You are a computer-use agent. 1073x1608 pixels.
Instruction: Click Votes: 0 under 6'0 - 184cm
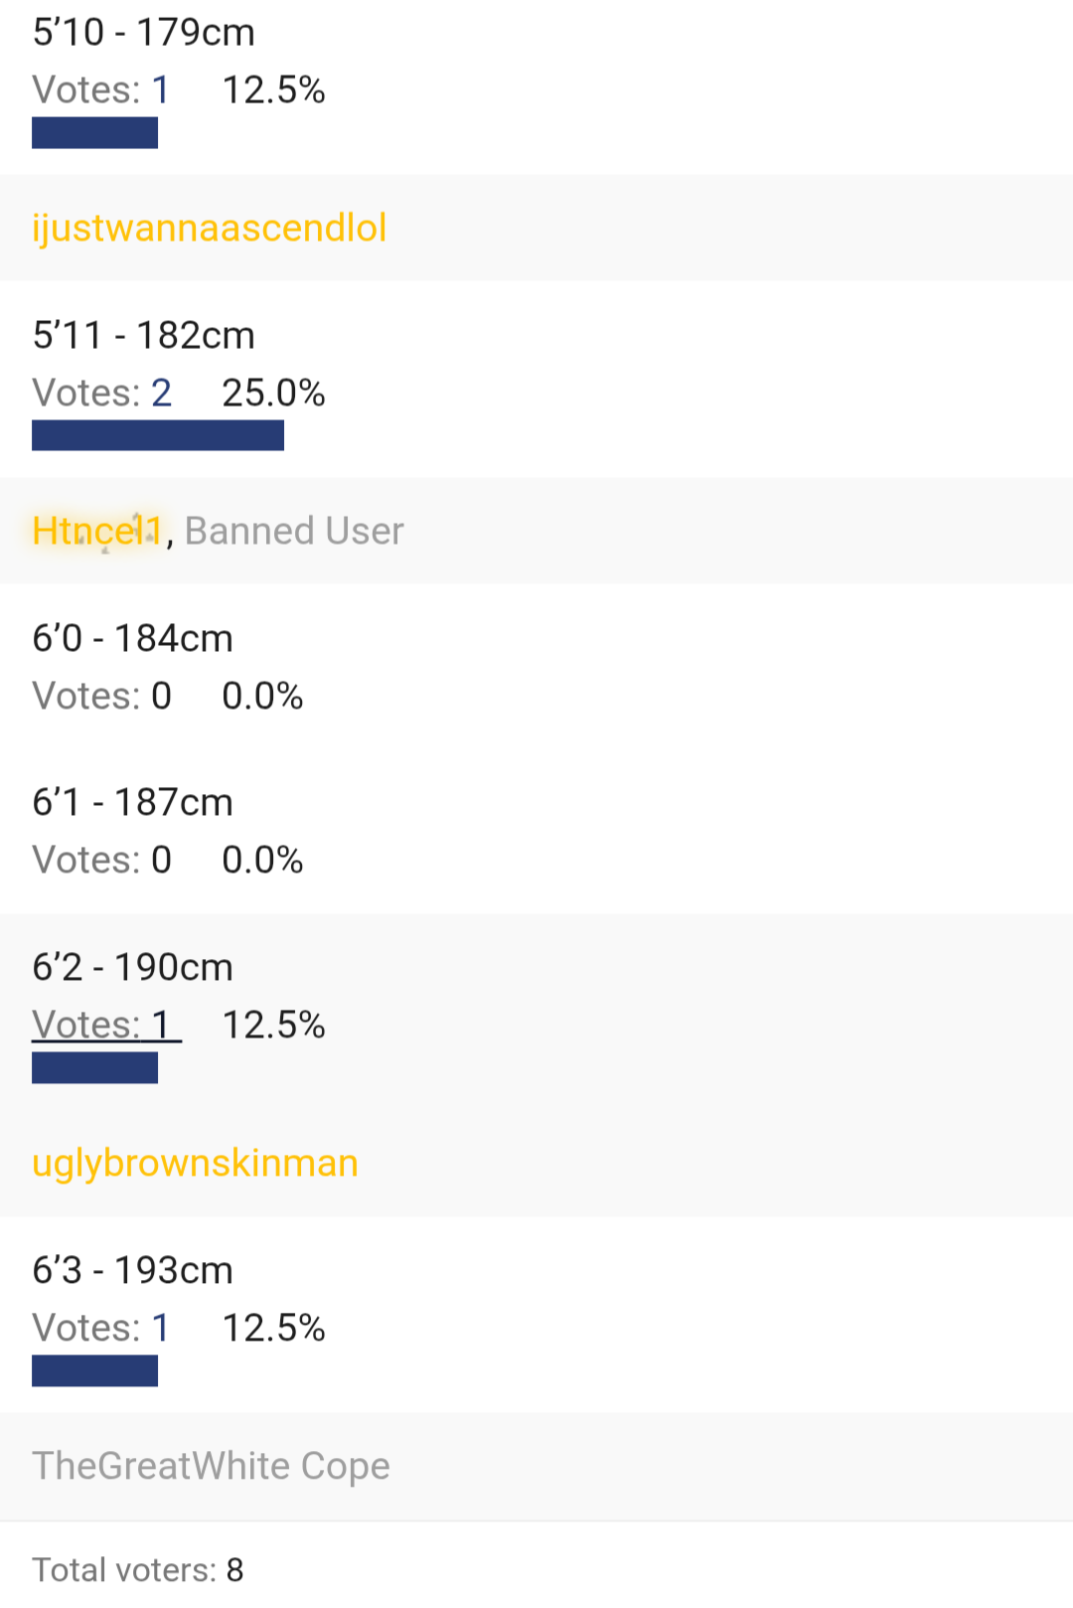click(x=101, y=696)
